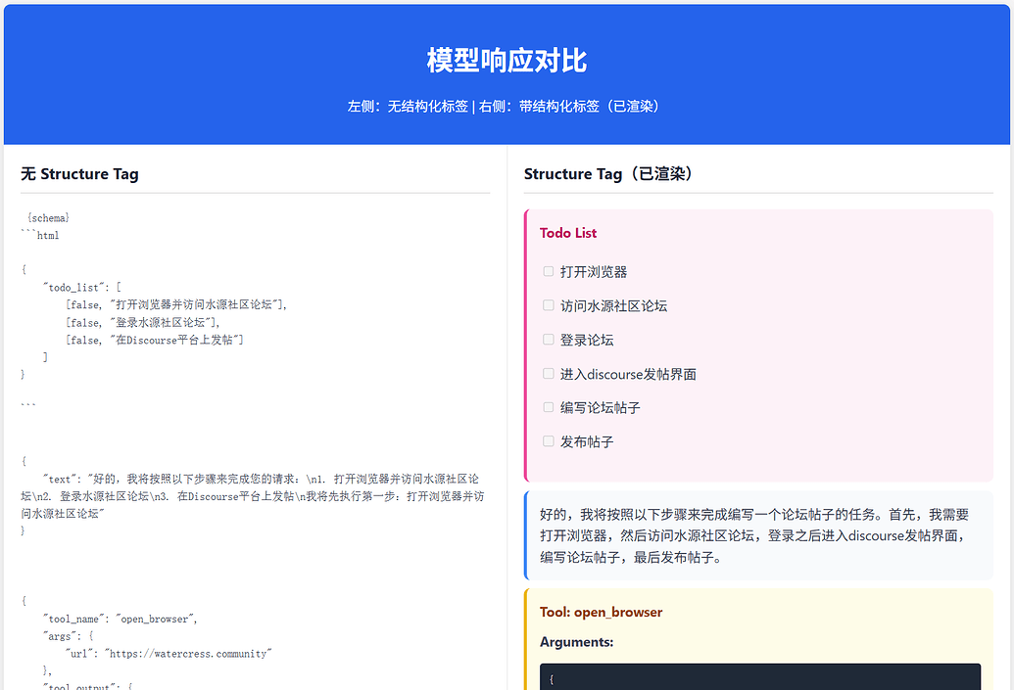The height and width of the screenshot is (690, 1014).
Task: Check the 发布帖子 checkbox
Action: coord(549,441)
